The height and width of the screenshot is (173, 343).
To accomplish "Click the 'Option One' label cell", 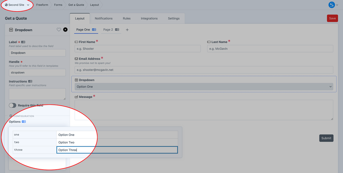I will (x=117, y=135).
